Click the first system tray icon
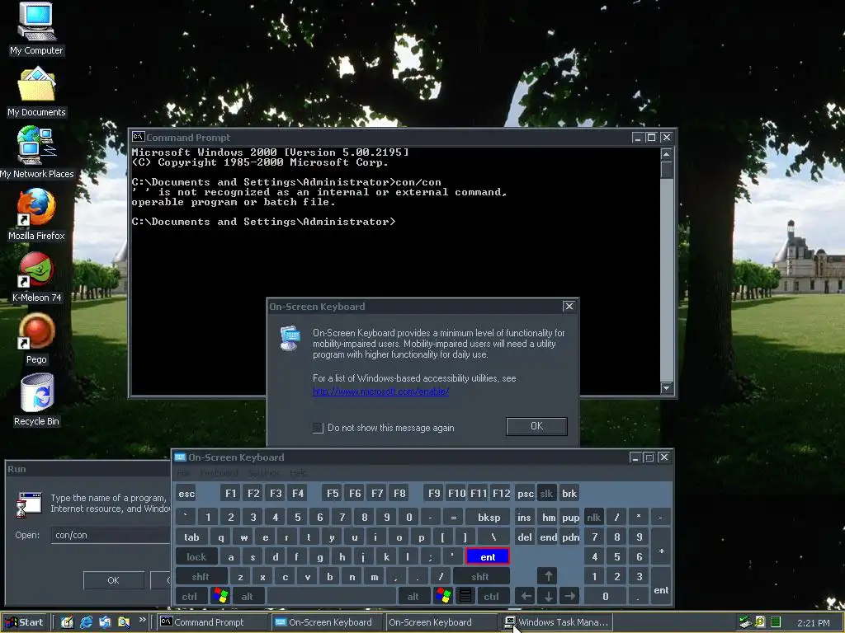 point(745,622)
